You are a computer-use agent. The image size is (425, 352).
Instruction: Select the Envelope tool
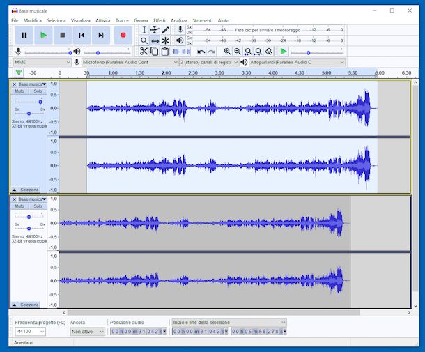155,30
